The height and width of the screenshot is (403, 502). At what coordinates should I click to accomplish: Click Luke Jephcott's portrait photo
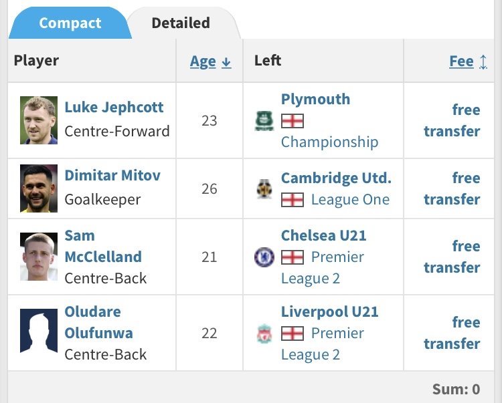click(x=39, y=120)
